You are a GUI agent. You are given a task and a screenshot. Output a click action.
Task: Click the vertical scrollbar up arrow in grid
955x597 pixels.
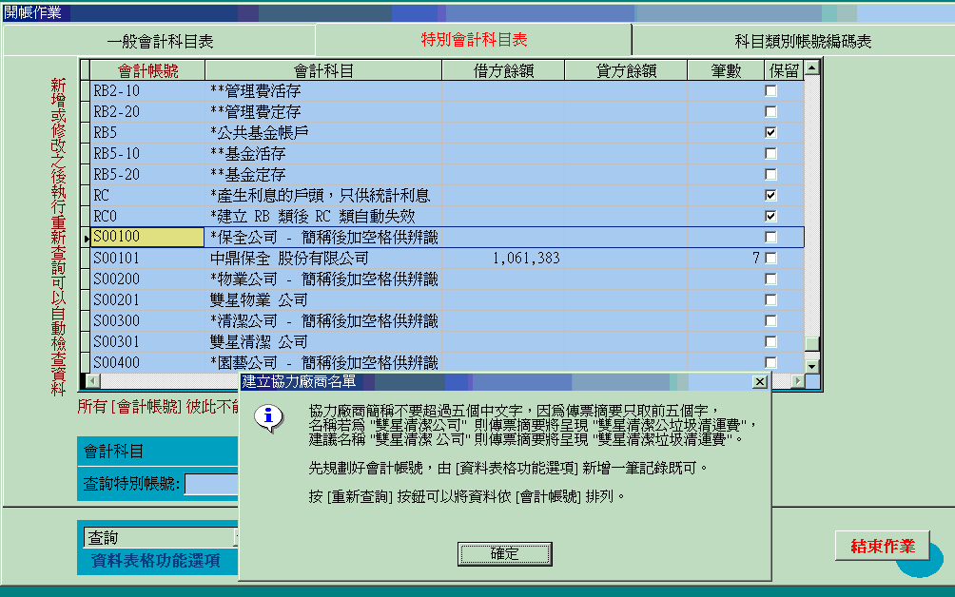pos(811,68)
